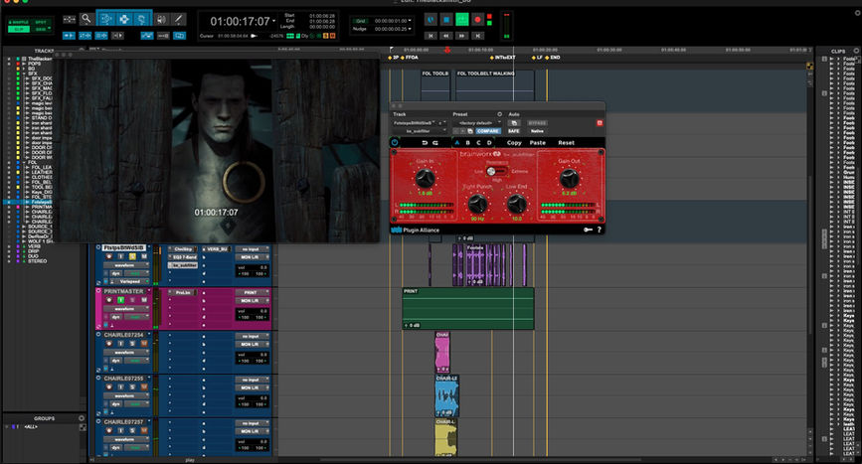Image resolution: width=862 pixels, height=464 pixels.
Task: Click SAFE automation button in plugin
Action: [514, 131]
